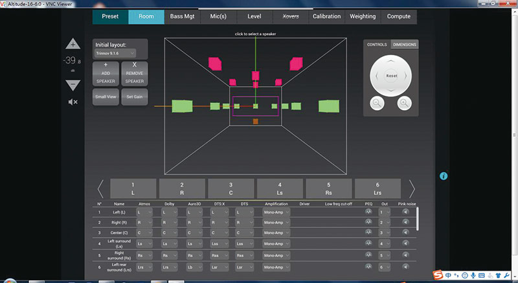518x283 pixels.
Task: Open PEQ for Left rear surround
Action: (x=368, y=267)
